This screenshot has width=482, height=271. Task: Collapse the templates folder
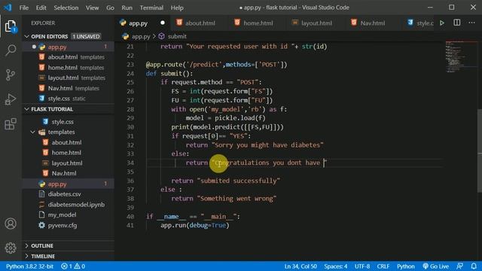click(x=61, y=132)
